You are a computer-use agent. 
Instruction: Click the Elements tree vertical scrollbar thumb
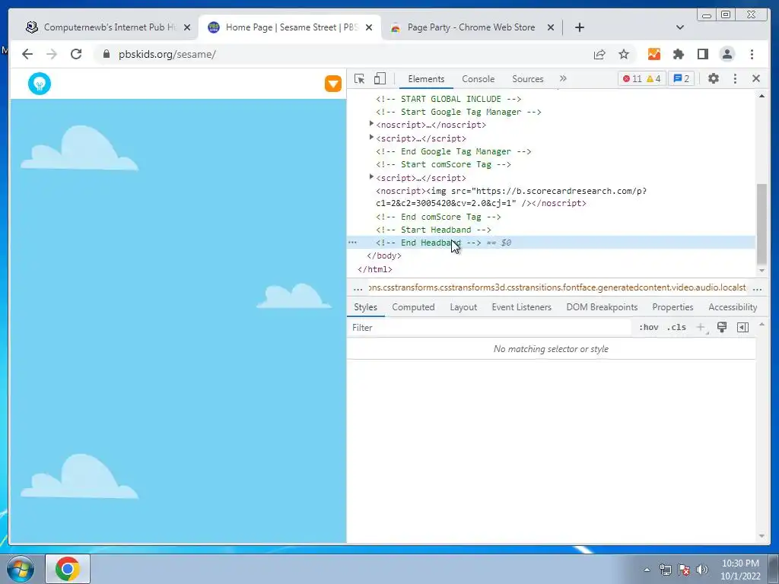tap(762, 224)
